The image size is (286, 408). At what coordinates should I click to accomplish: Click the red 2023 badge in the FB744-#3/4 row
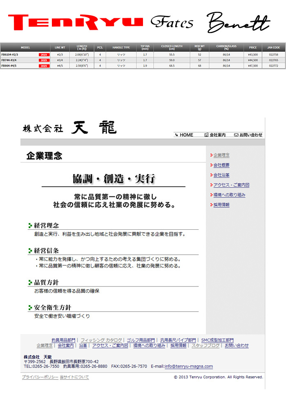point(44,60)
